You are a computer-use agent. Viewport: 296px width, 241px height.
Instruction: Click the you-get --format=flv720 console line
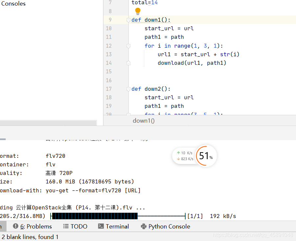[93, 190]
